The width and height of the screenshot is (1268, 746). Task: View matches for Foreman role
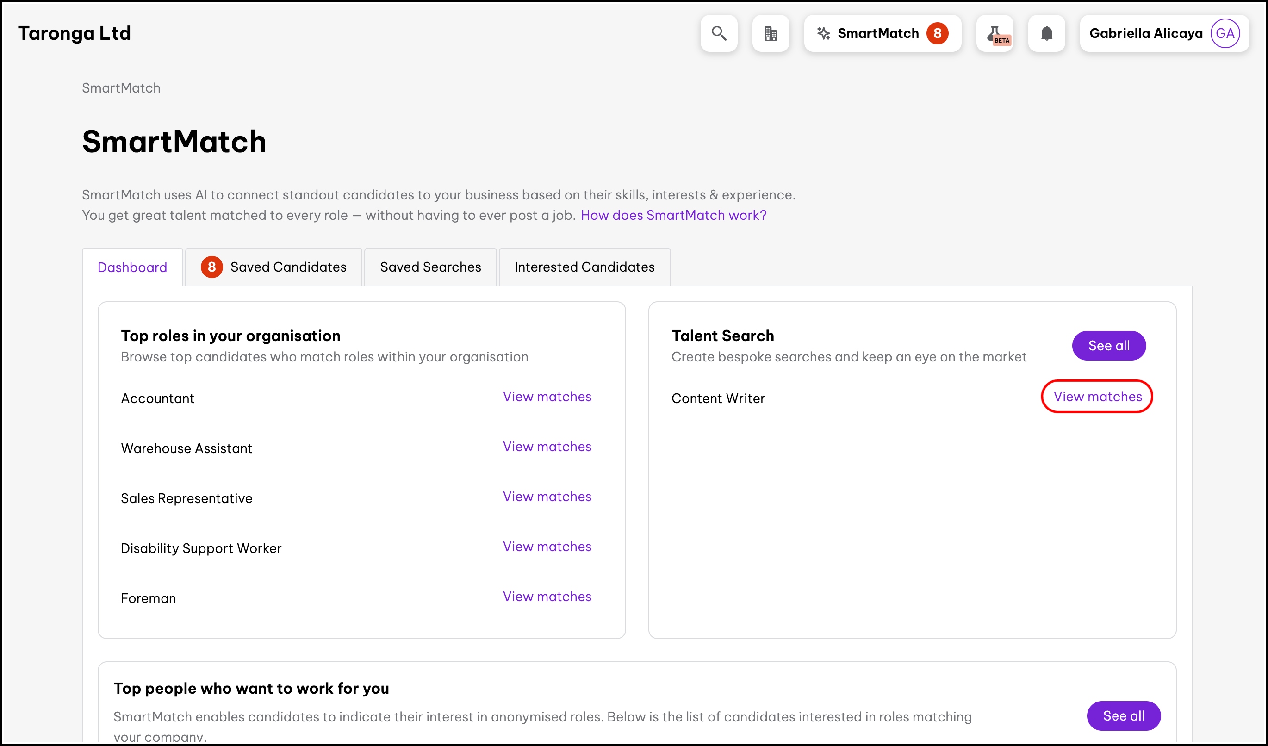[x=547, y=597]
